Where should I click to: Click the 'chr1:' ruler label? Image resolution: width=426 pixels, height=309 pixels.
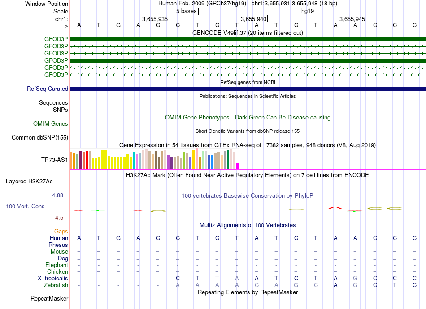(x=61, y=19)
